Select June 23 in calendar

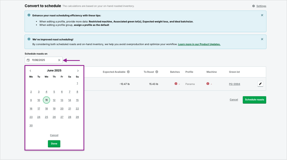(x=31, y=117)
